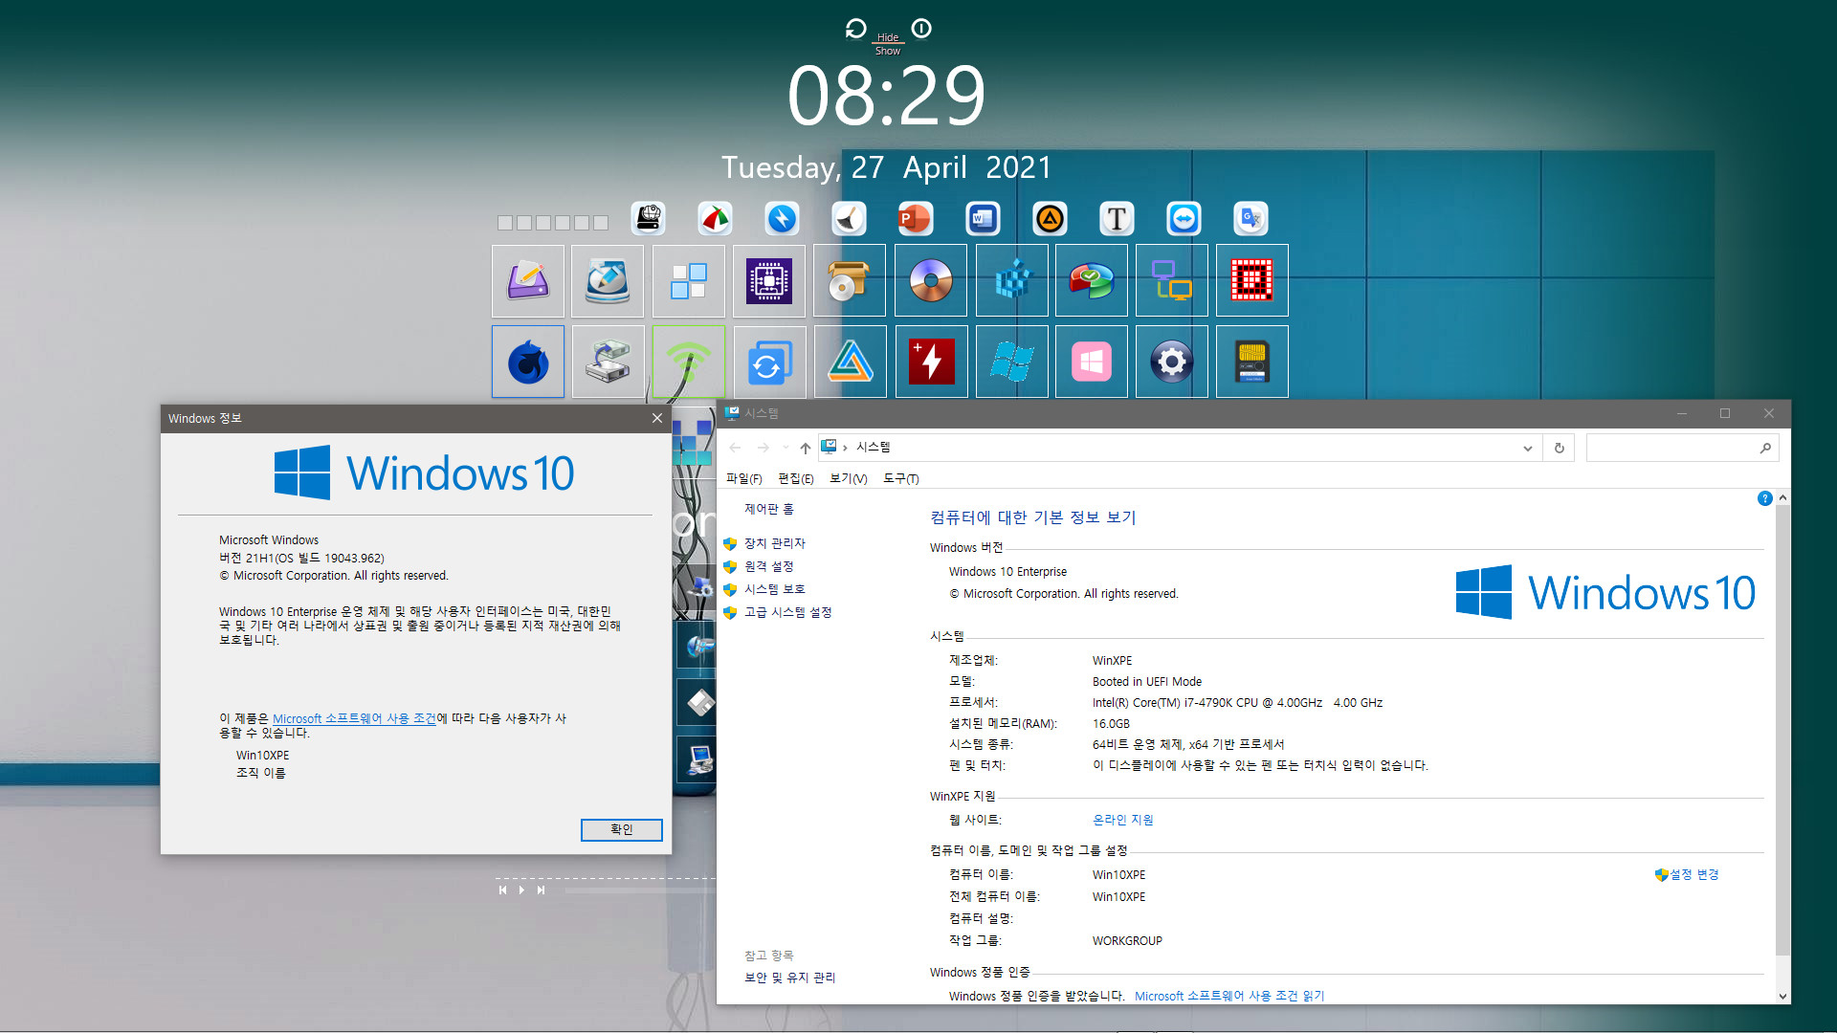Viewport: 1837px width, 1033px height.
Task: Launch the red lightning bolt tile
Action: 931,362
